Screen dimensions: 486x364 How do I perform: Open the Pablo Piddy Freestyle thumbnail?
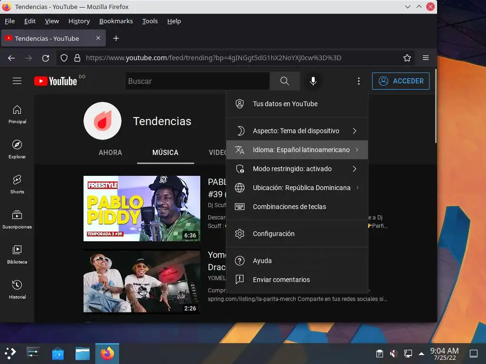click(x=141, y=209)
